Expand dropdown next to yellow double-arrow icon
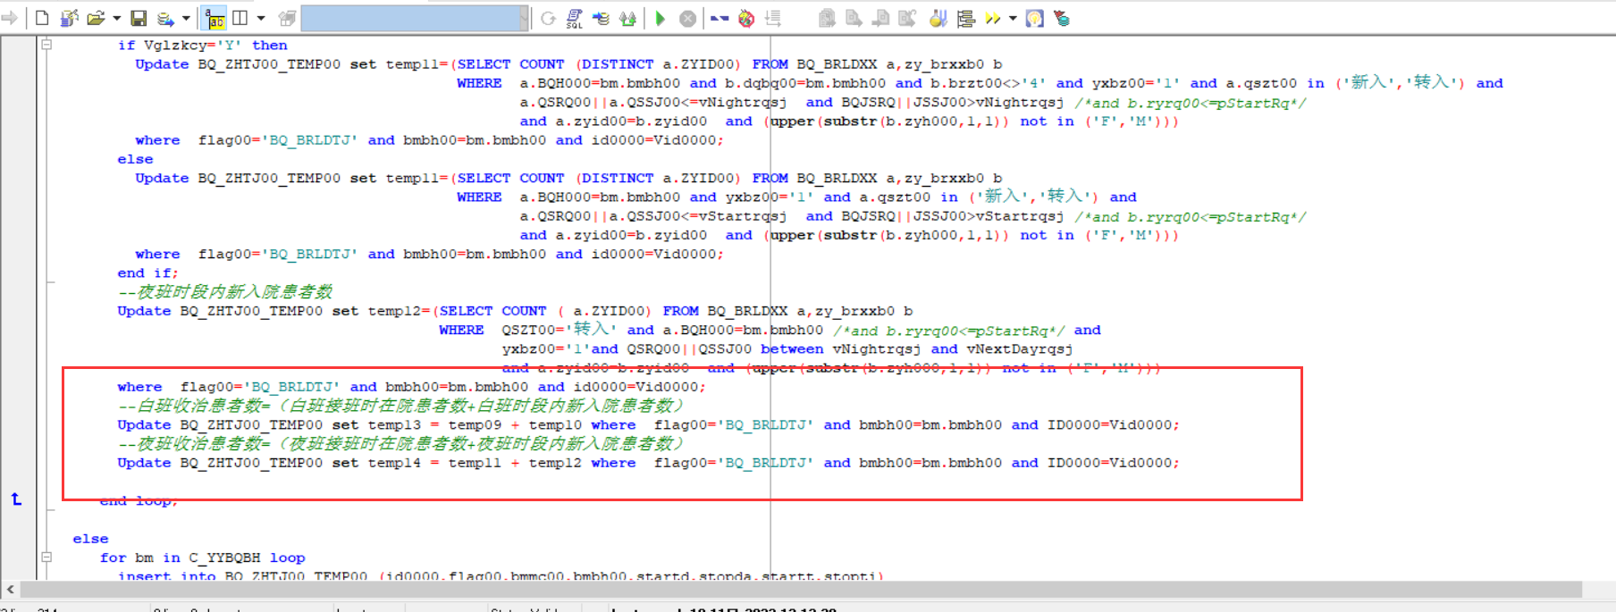The height and width of the screenshot is (612, 1616). coord(1013,18)
